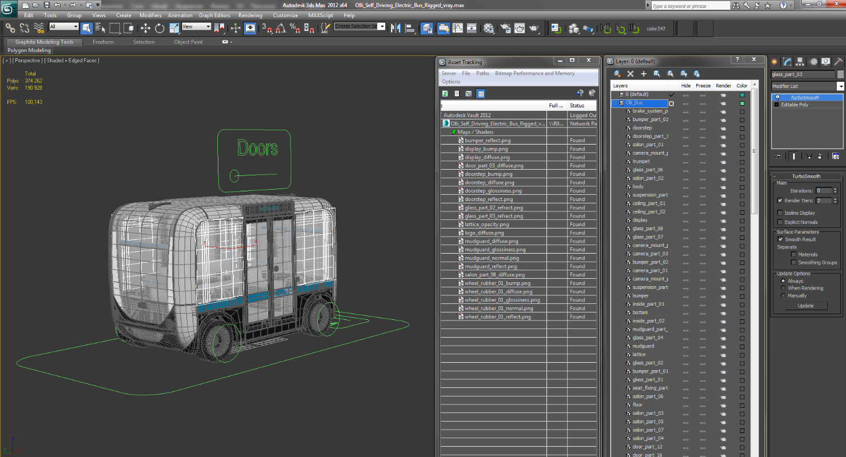Click the Pin Stack icon below modifier stack
Viewport: 846px width, 457px height.
click(x=778, y=156)
